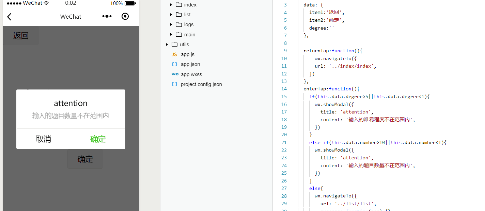The height and width of the screenshot is (211, 485).
Task: Click line number 9 in the editor gutter
Action: click(285, 51)
